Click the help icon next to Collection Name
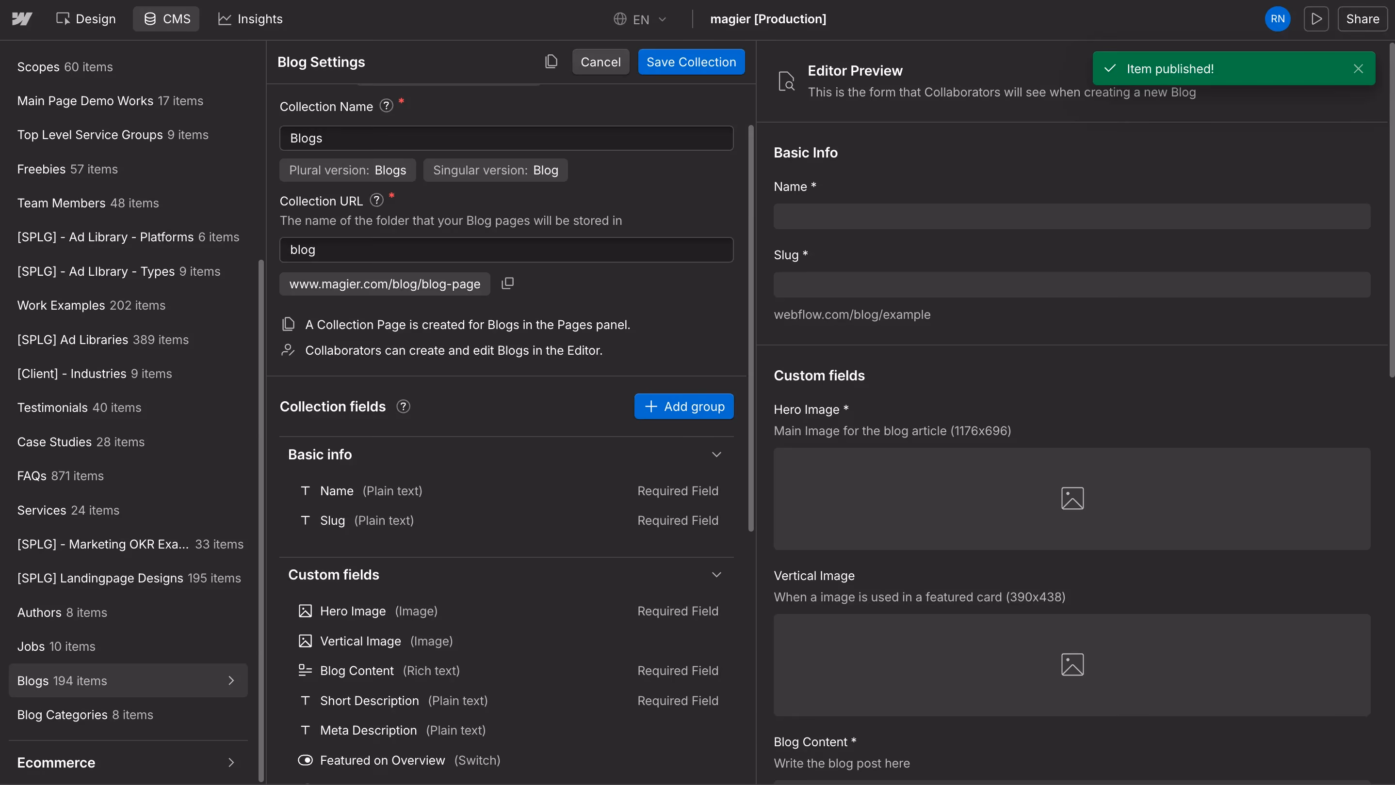This screenshot has height=785, width=1395. 386,106
